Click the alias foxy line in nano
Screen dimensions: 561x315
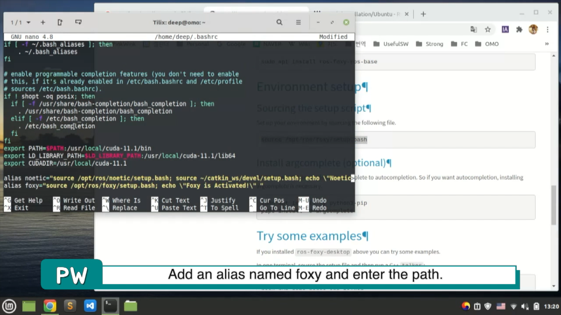tap(133, 185)
